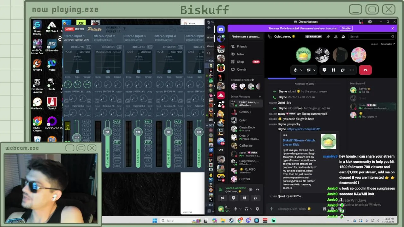Screen dimensions: 404x227
Task: Toggle the solo button on Voicemeeter Stereo Input 3
Action: click(148, 160)
